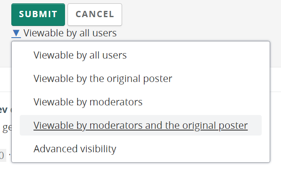Click the partially hidden 0 badge
The height and width of the screenshot is (174, 281).
pyautogui.click(x=3, y=155)
